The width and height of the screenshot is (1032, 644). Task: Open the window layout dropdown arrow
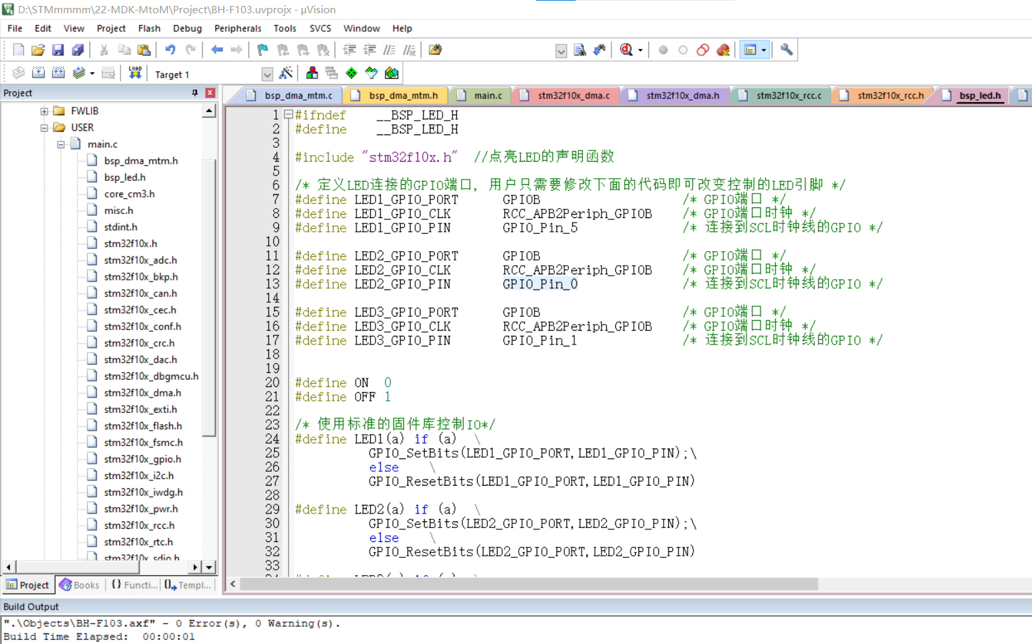(x=764, y=50)
